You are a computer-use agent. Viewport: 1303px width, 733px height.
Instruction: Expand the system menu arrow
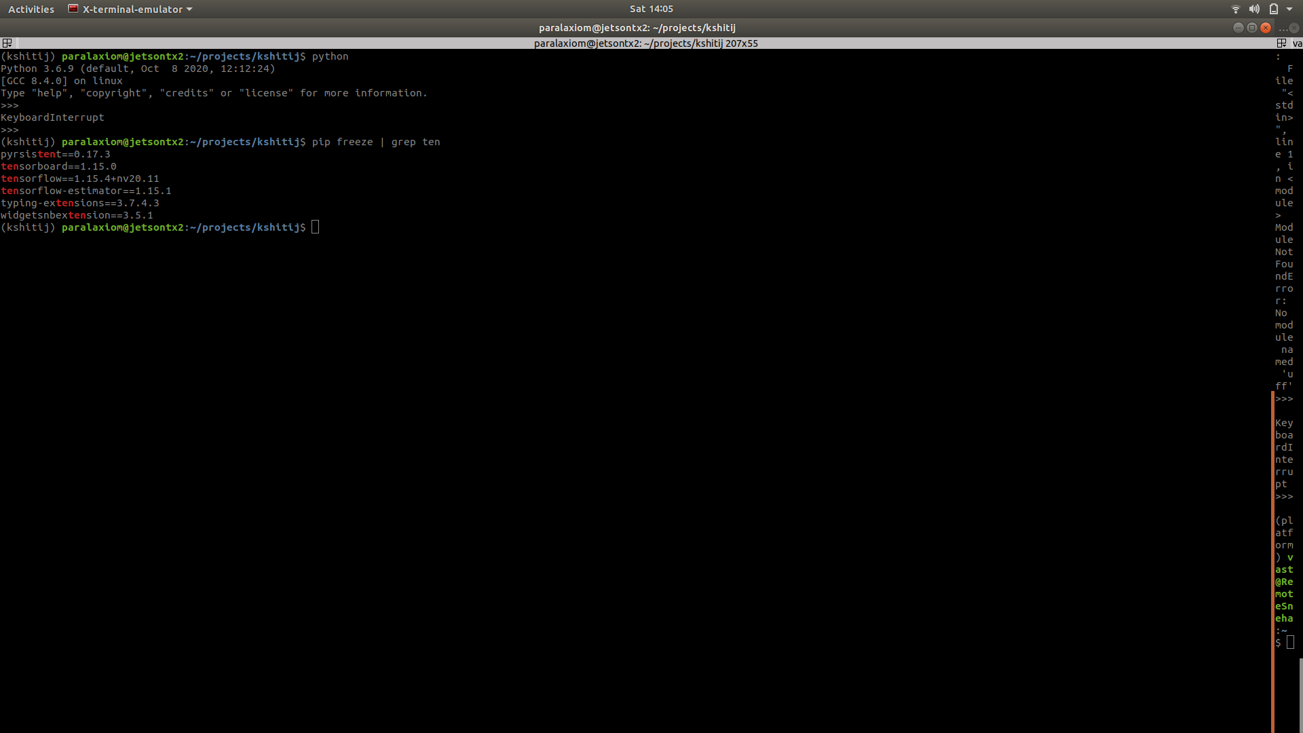(x=1289, y=10)
